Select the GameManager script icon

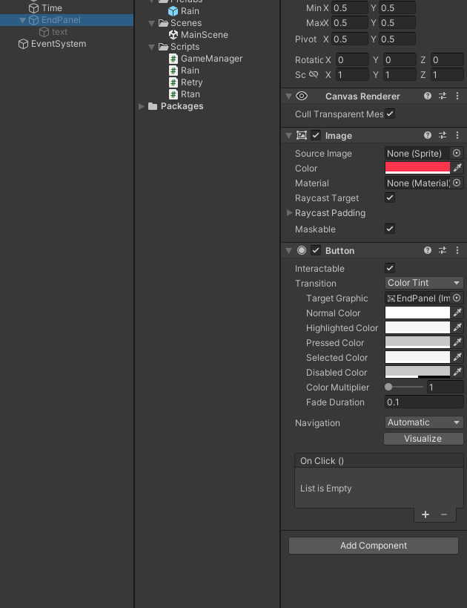tap(173, 59)
